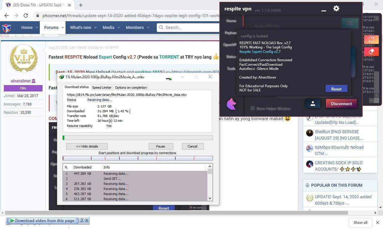
Task: Open Forums in site navigation
Action: click(x=51, y=27)
